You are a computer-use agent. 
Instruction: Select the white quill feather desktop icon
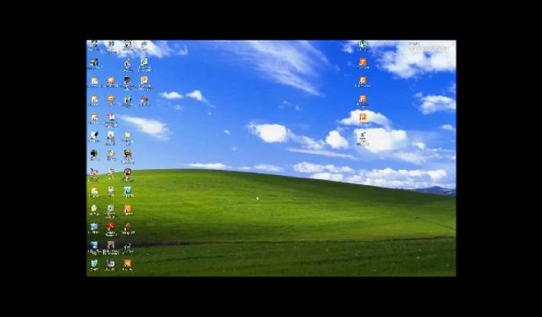pyautogui.click(x=94, y=135)
